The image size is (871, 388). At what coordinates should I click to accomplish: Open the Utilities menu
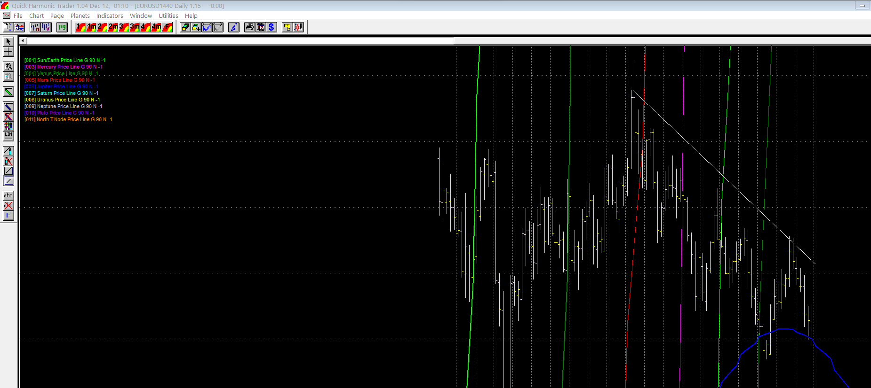pos(168,16)
